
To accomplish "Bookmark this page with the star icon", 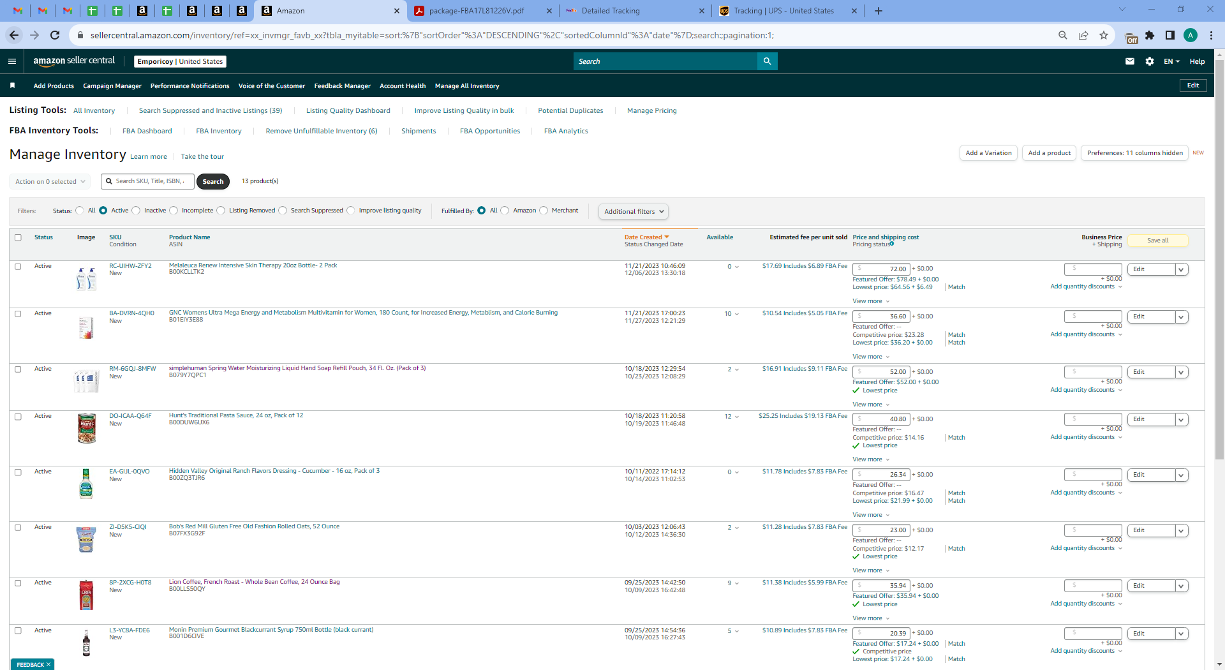I will click(x=1104, y=35).
